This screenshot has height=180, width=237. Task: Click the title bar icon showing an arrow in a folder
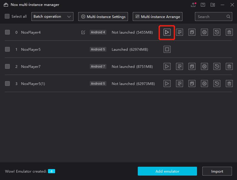coord(213,5)
